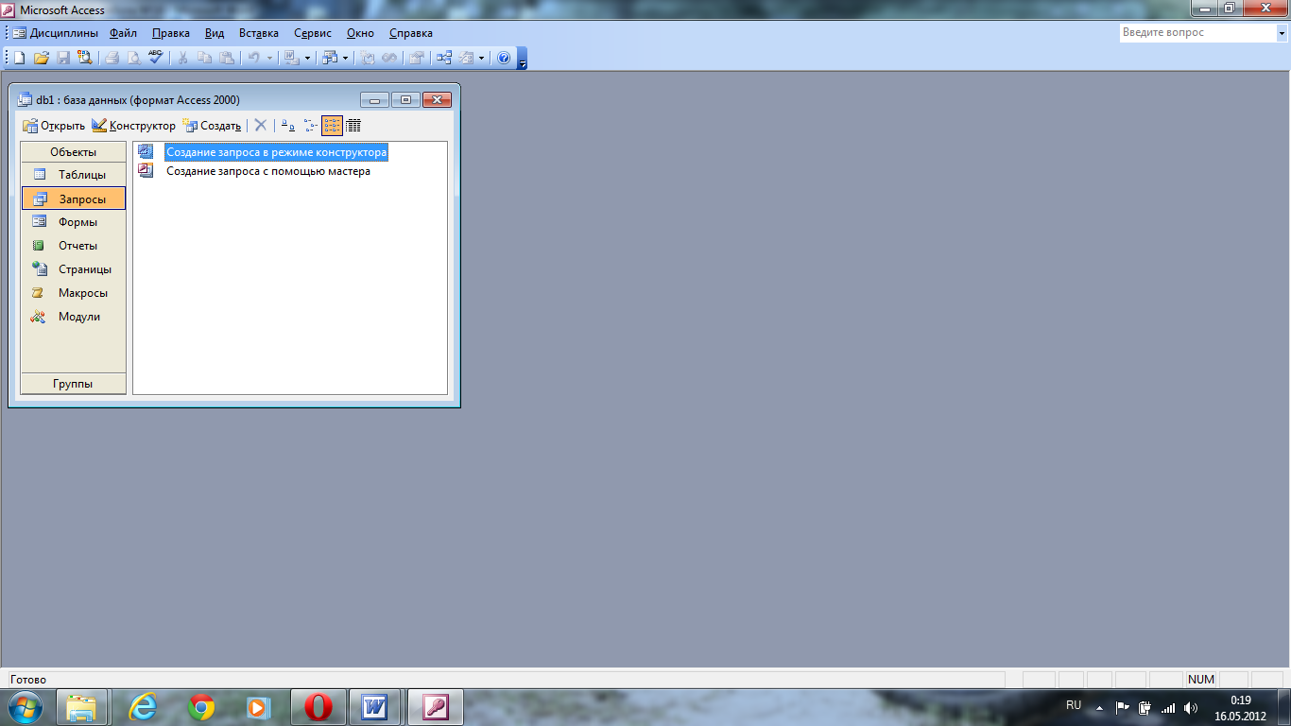Click the Print toolbar icon
This screenshot has width=1291, height=726.
pyautogui.click(x=112, y=58)
